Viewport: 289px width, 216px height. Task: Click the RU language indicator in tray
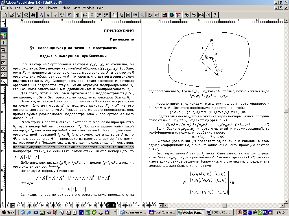pos(265,212)
